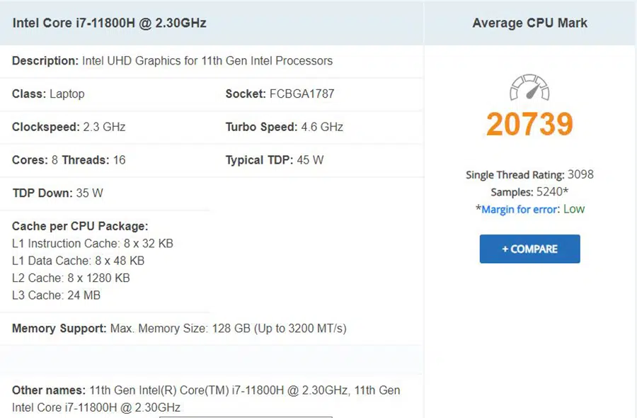Select the Turbo Speed: 4.6 GHz value
The image size is (637, 418).
point(285,127)
